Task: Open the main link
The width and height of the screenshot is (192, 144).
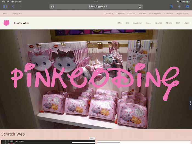Action: pyautogui.click(x=5, y=14)
